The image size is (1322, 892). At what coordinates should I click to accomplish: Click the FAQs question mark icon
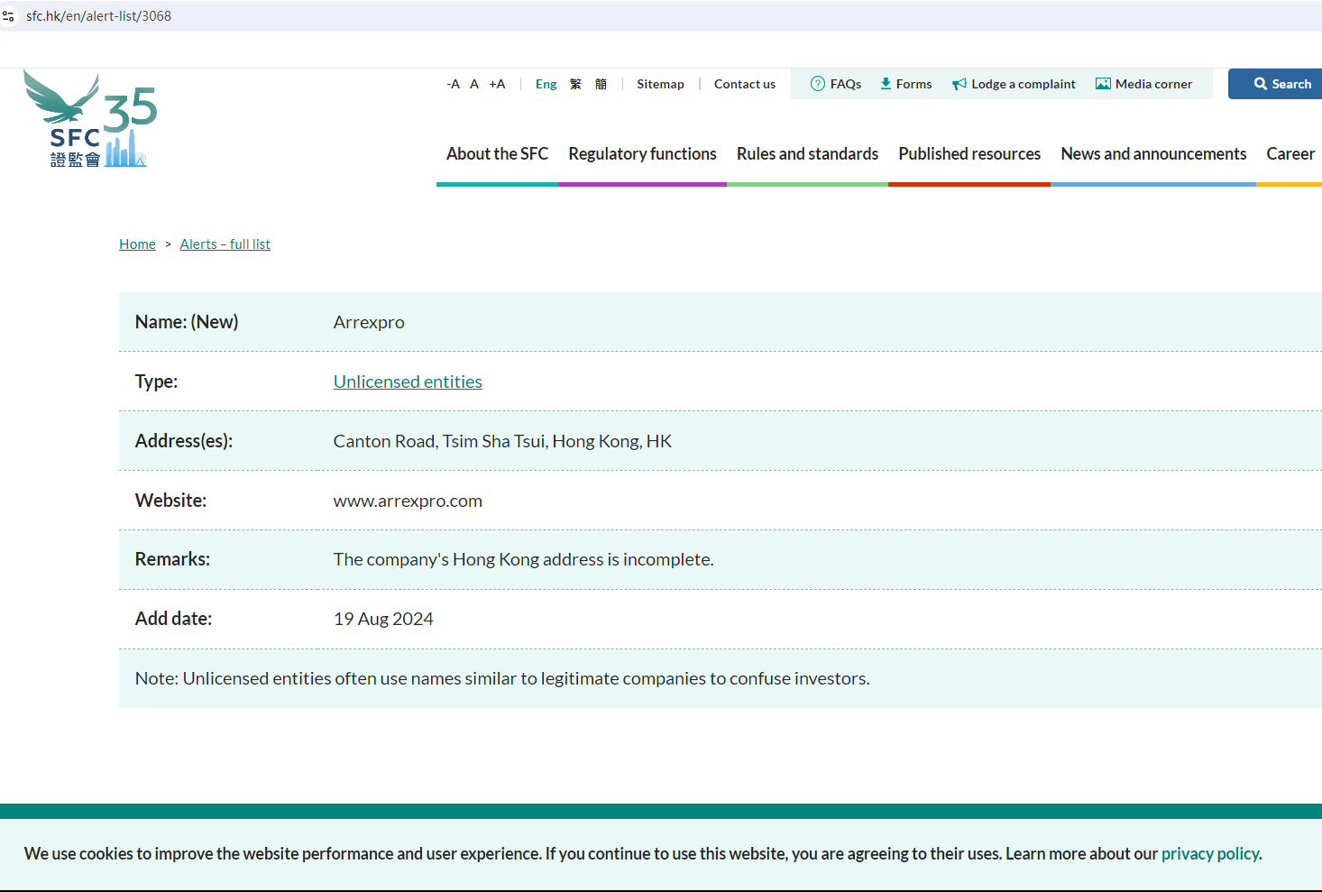click(817, 84)
